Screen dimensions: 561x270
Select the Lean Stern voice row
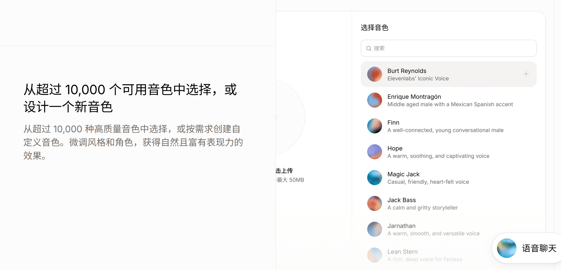click(449, 255)
